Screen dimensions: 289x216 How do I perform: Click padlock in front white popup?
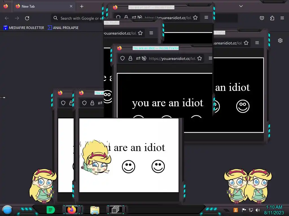point(92,103)
